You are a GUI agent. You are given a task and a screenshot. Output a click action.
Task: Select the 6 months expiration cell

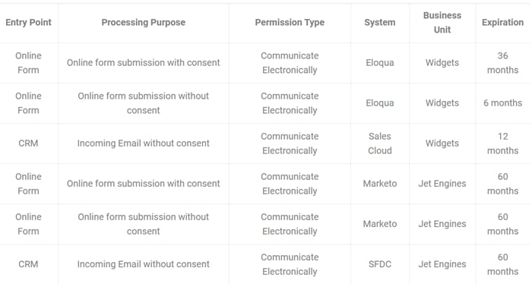(503, 103)
